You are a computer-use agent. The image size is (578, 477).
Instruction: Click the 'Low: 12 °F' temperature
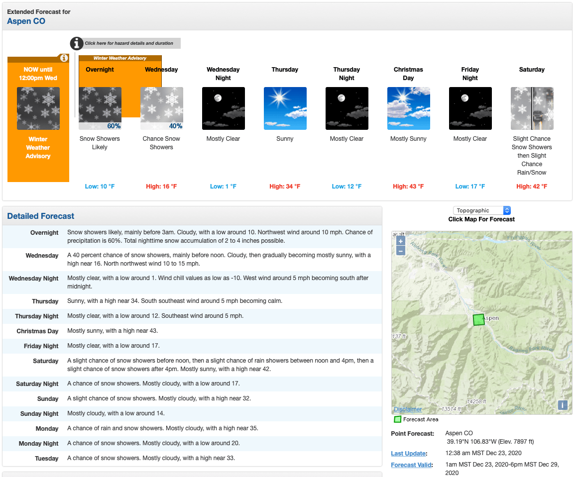(347, 187)
